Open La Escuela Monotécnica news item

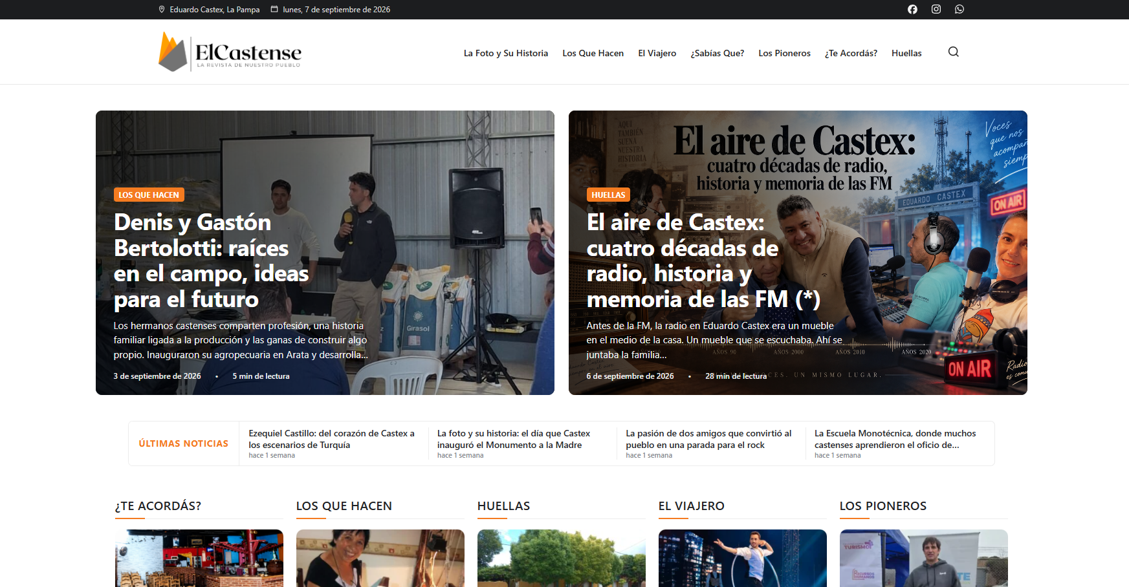(x=896, y=439)
